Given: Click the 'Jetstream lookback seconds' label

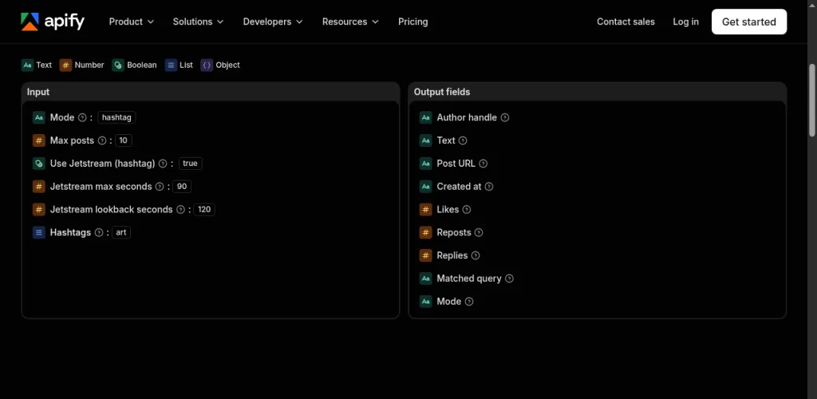Looking at the screenshot, I should tap(112, 209).
